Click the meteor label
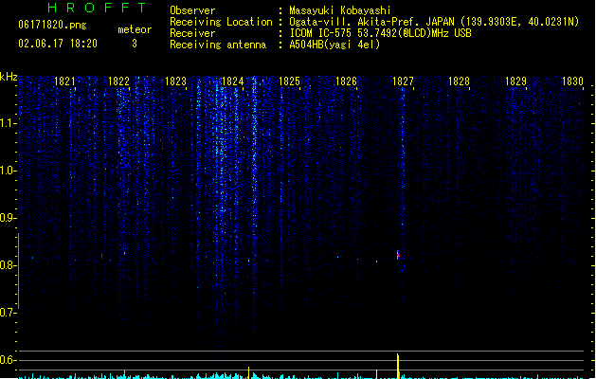Viewport: 596px width, 379px height. coord(135,29)
